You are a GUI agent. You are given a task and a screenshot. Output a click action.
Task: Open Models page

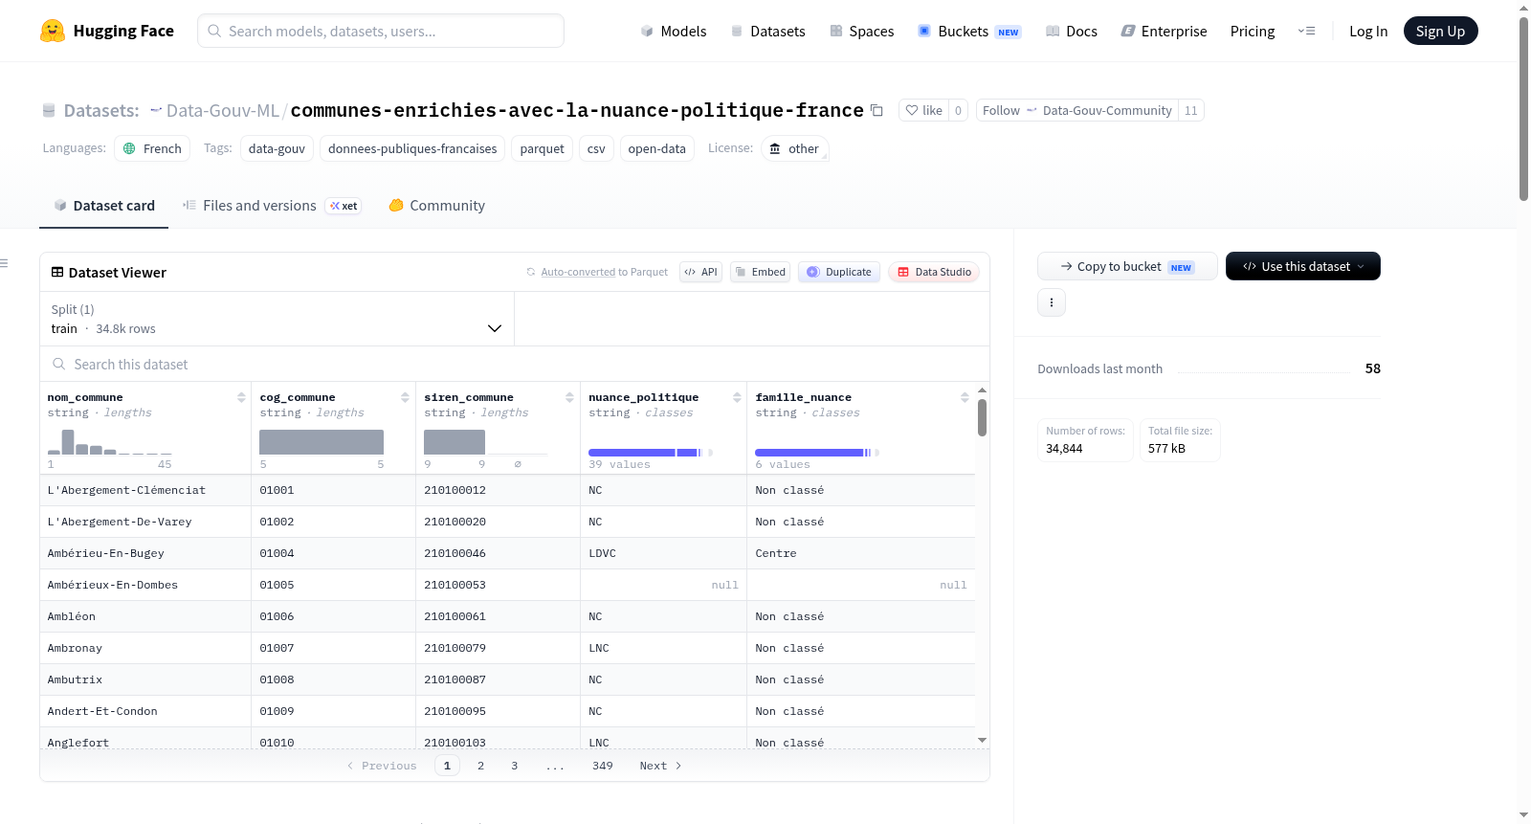pos(674,31)
